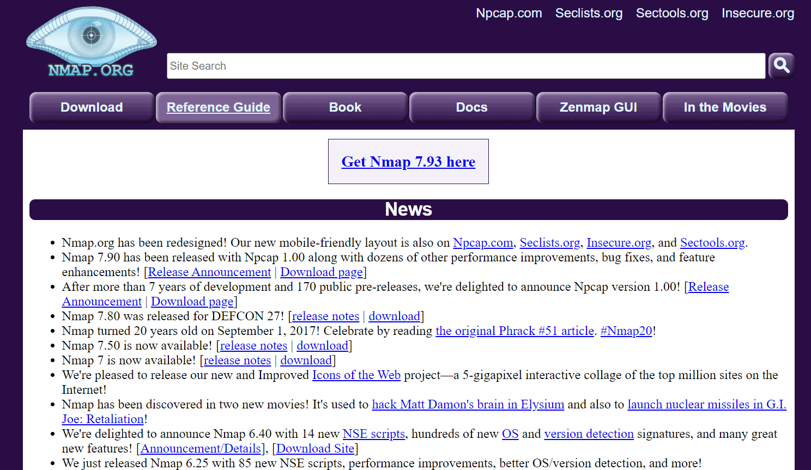The image size is (811, 470).
Task: Open the Sectools.org header link
Action: point(672,13)
